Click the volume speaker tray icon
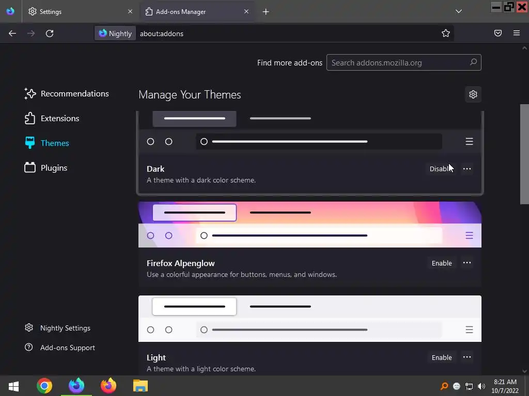The image size is (529, 396). click(x=481, y=386)
